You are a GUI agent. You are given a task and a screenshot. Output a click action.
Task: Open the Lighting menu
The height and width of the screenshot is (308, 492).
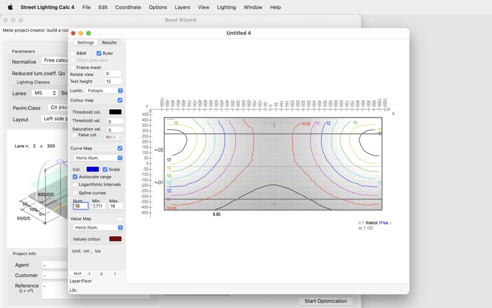click(x=226, y=7)
